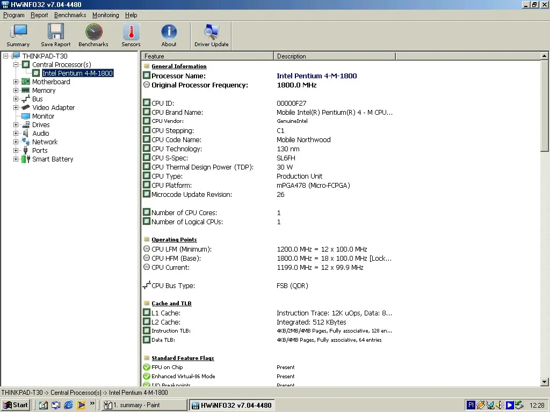This screenshot has width=550, height=412.
Task: Click the Drives icon in tree
Action: 26,124
